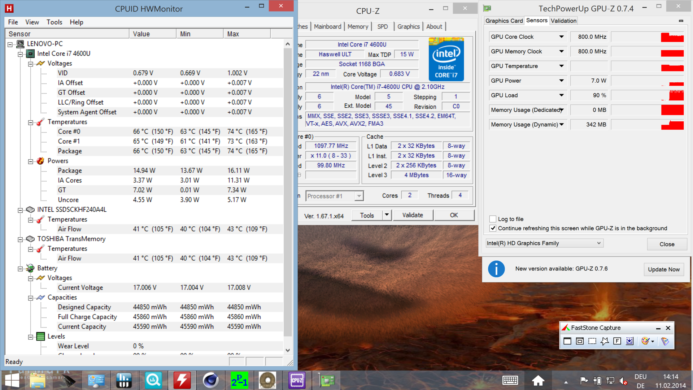Click the Value column header
693x390 pixels.
click(153, 34)
